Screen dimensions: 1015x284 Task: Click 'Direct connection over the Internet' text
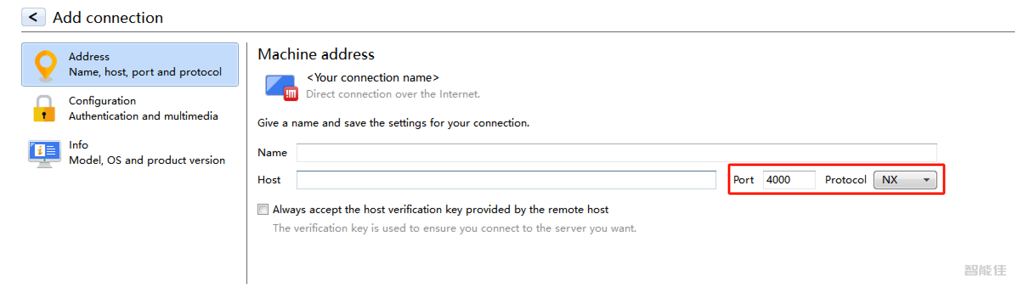[x=393, y=94]
